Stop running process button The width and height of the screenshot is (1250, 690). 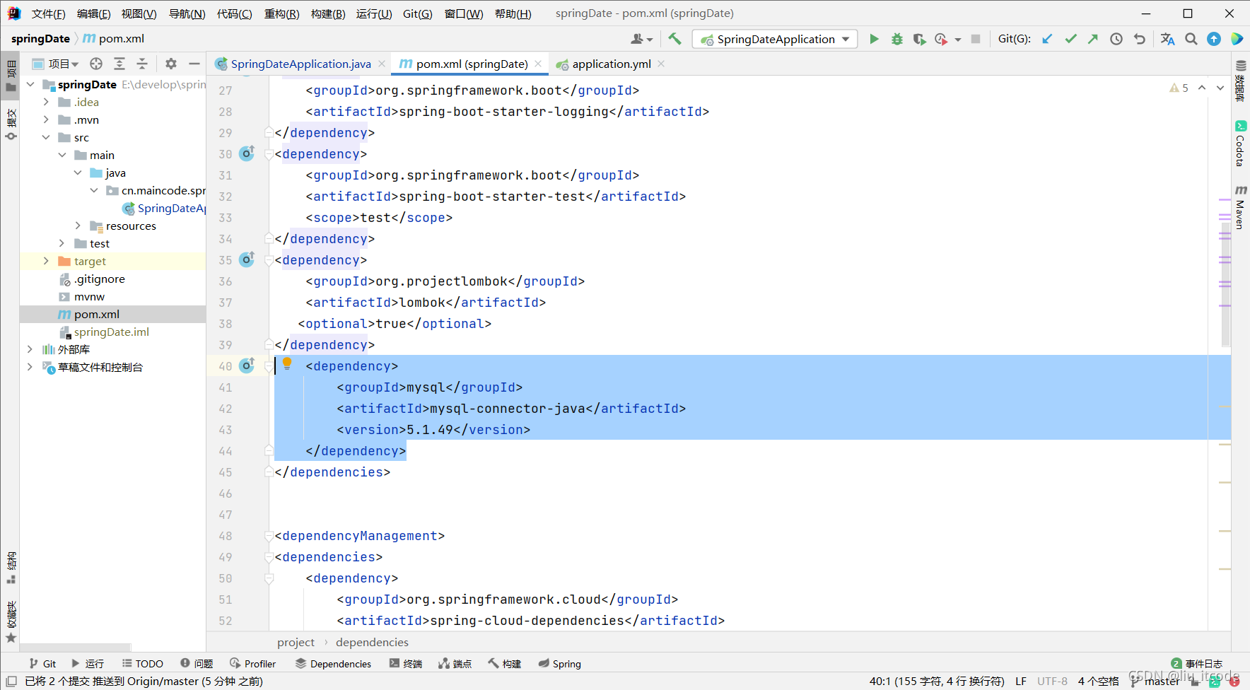976,39
